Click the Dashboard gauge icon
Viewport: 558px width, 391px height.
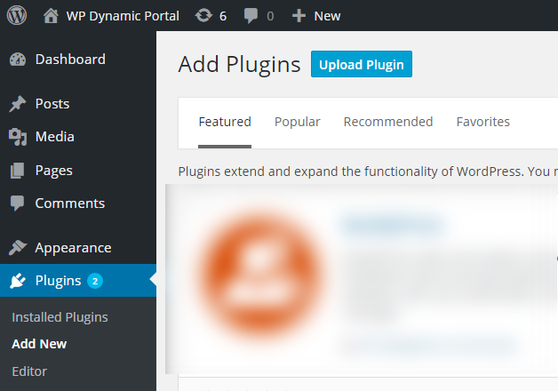(x=18, y=60)
